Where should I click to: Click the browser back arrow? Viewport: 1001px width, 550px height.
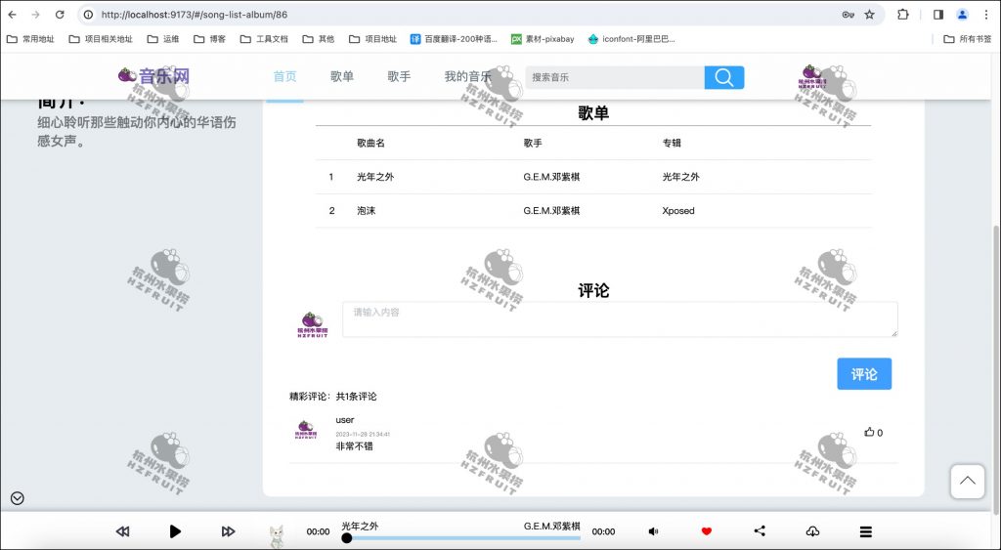click(x=12, y=14)
